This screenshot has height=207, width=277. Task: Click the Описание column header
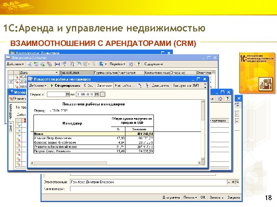click(183, 73)
